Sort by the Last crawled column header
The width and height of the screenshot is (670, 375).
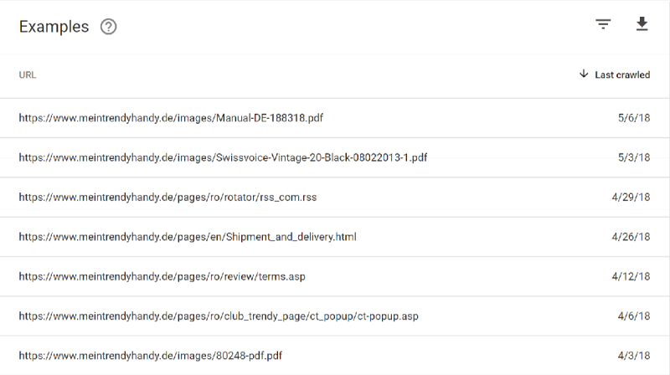(622, 74)
